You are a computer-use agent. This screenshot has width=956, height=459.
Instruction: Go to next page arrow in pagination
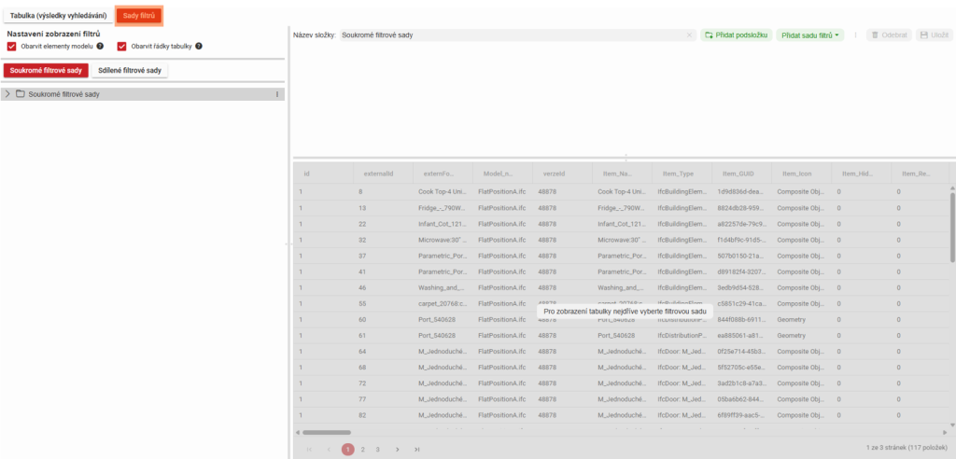[397, 449]
